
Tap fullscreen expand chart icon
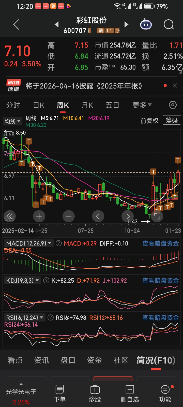157,216
